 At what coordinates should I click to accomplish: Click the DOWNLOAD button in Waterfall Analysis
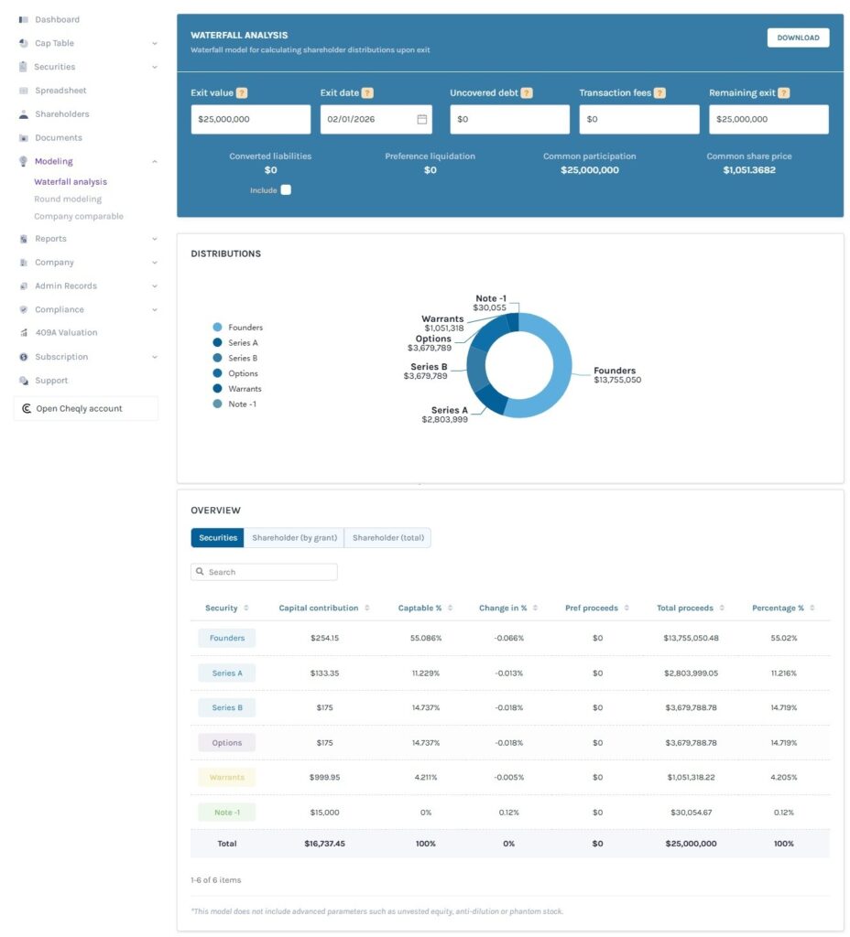(797, 38)
